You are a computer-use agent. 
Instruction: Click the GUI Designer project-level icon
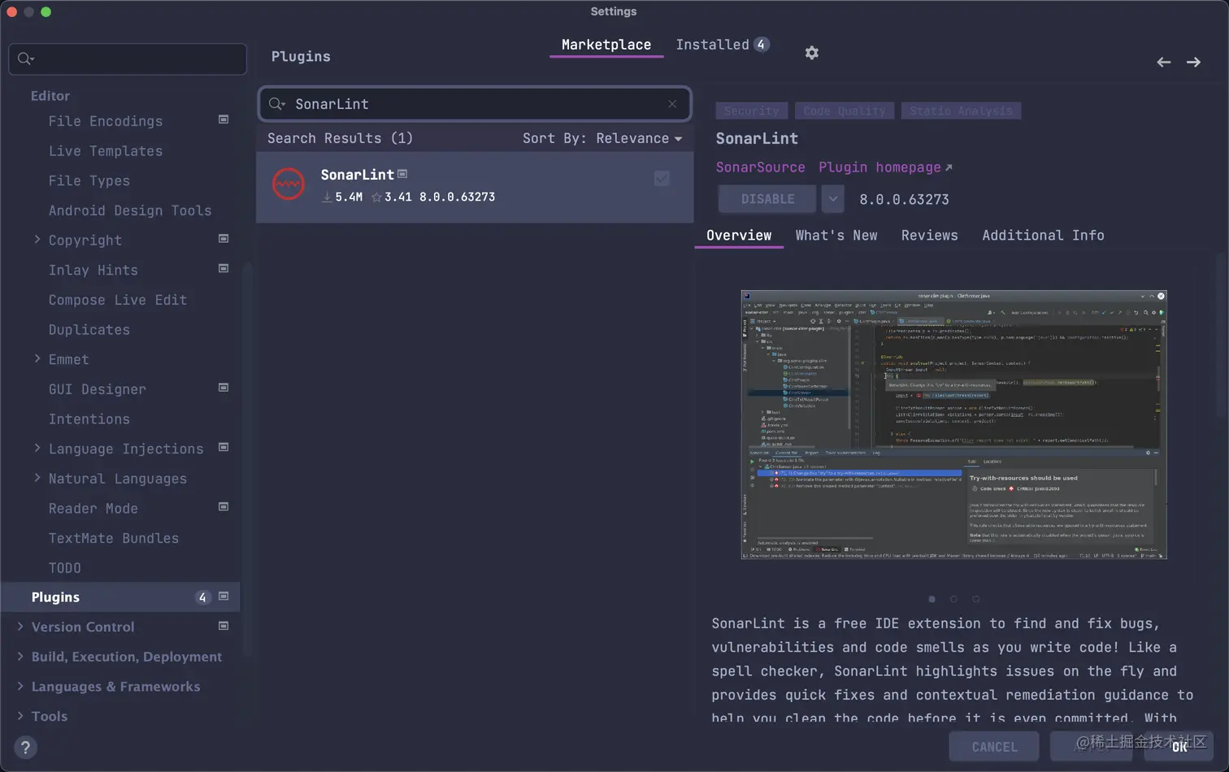224,388
